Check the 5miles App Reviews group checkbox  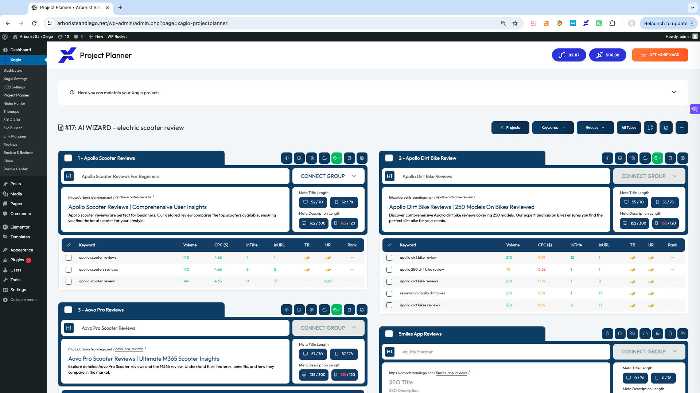[x=389, y=334]
